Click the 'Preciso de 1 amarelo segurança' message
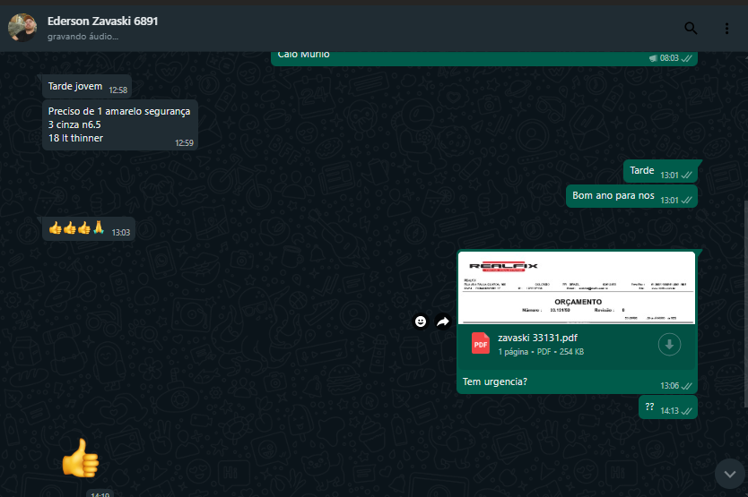 119,112
